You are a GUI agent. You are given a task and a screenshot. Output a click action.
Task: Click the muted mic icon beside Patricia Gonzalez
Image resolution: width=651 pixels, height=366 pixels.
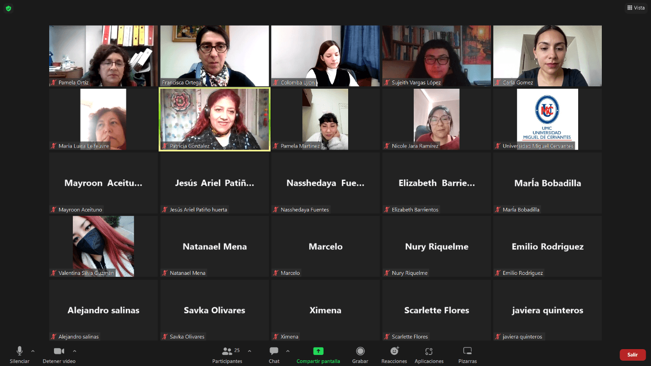(165, 146)
